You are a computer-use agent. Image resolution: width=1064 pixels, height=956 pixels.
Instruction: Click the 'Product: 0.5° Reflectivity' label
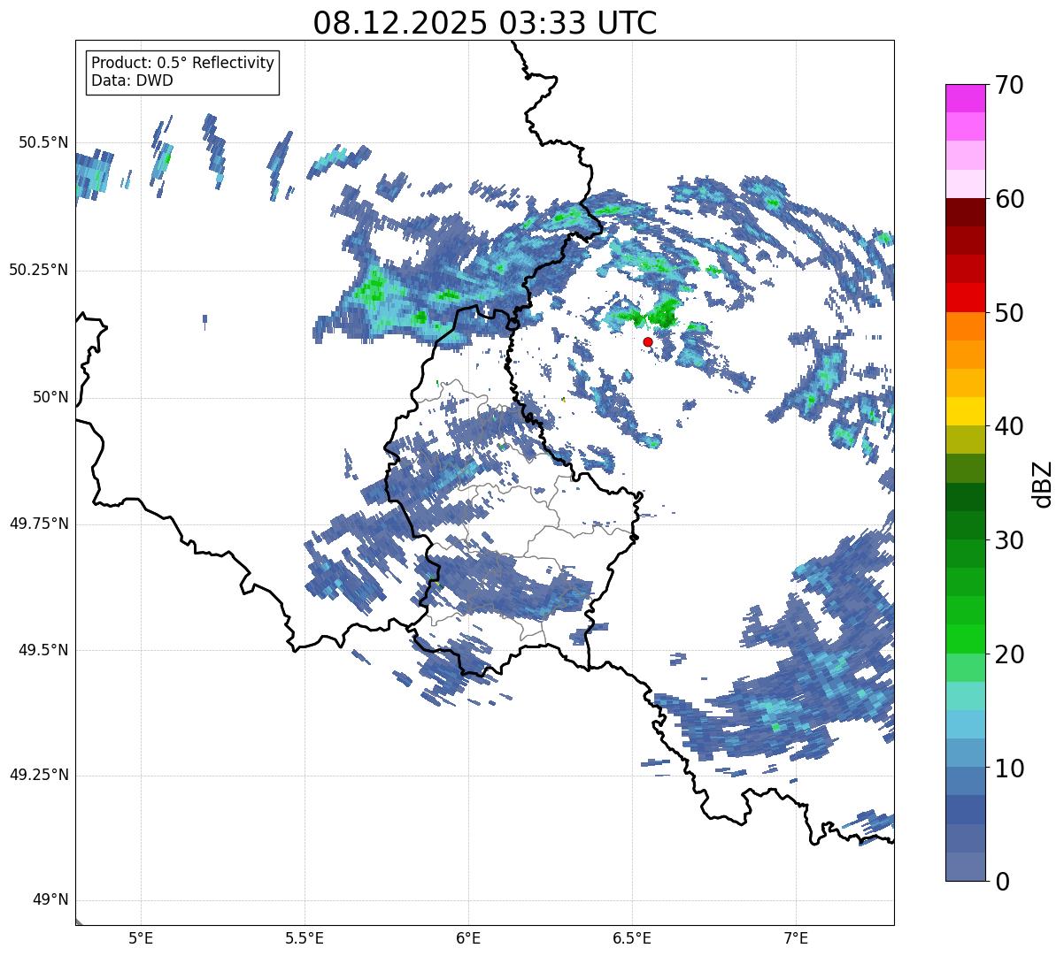[183, 63]
